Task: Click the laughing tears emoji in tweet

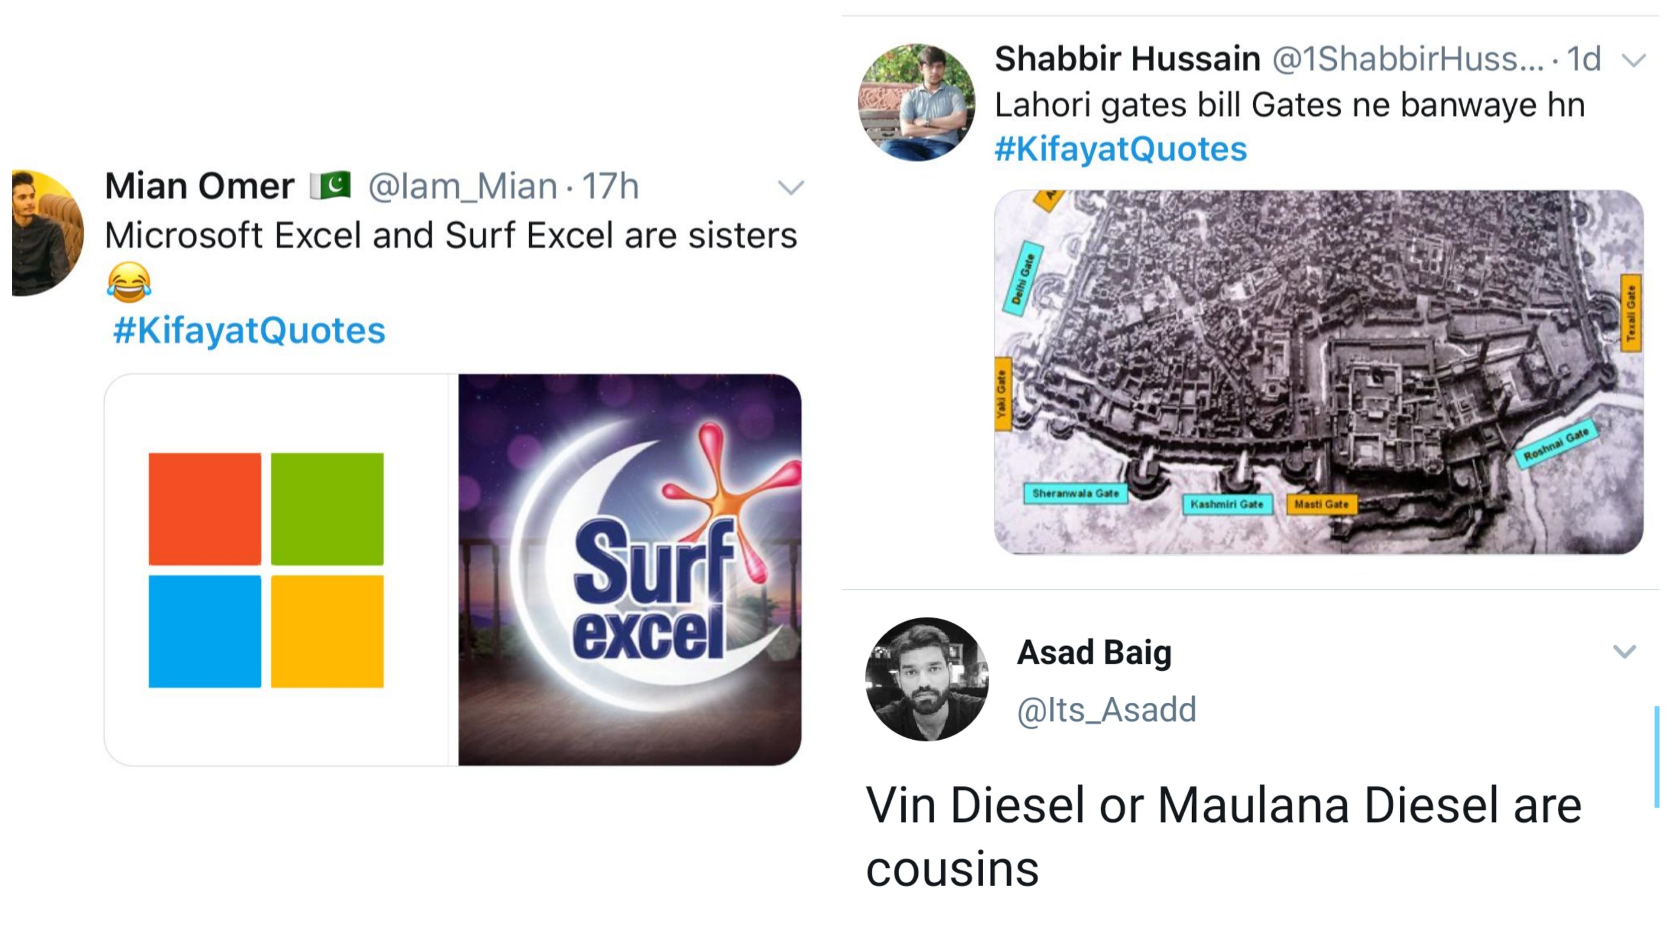Action: click(129, 282)
